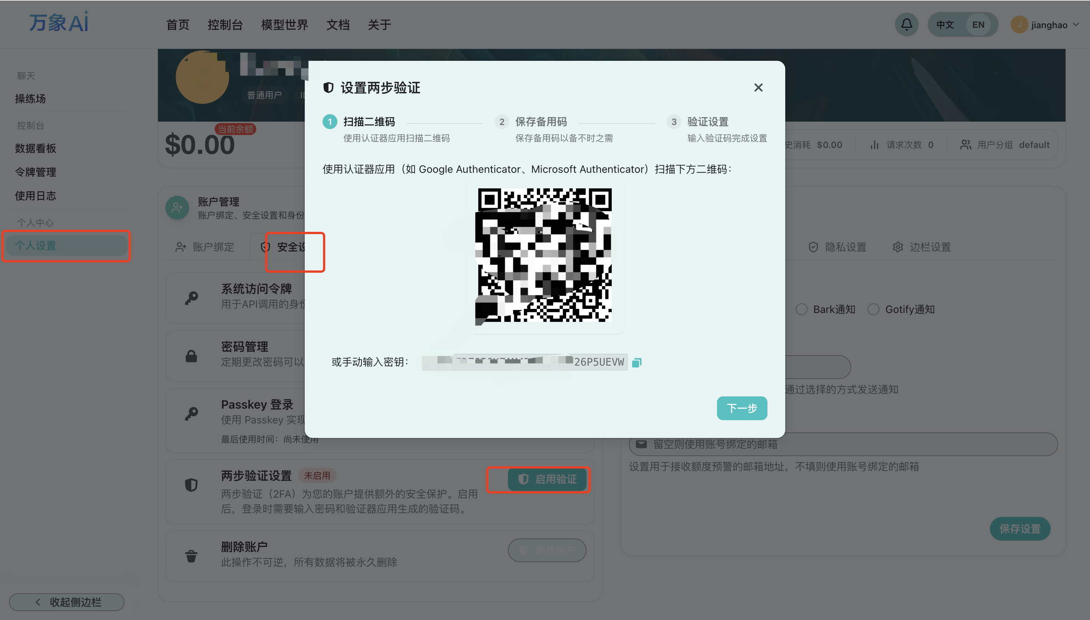Click the 密码管理 lock icon

tap(191, 356)
